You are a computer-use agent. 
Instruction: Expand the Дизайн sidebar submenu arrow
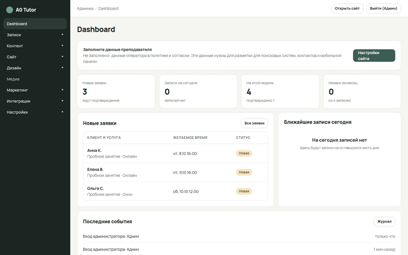click(x=62, y=68)
